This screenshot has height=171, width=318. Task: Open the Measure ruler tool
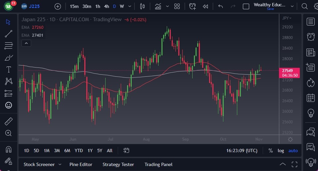coord(9,121)
